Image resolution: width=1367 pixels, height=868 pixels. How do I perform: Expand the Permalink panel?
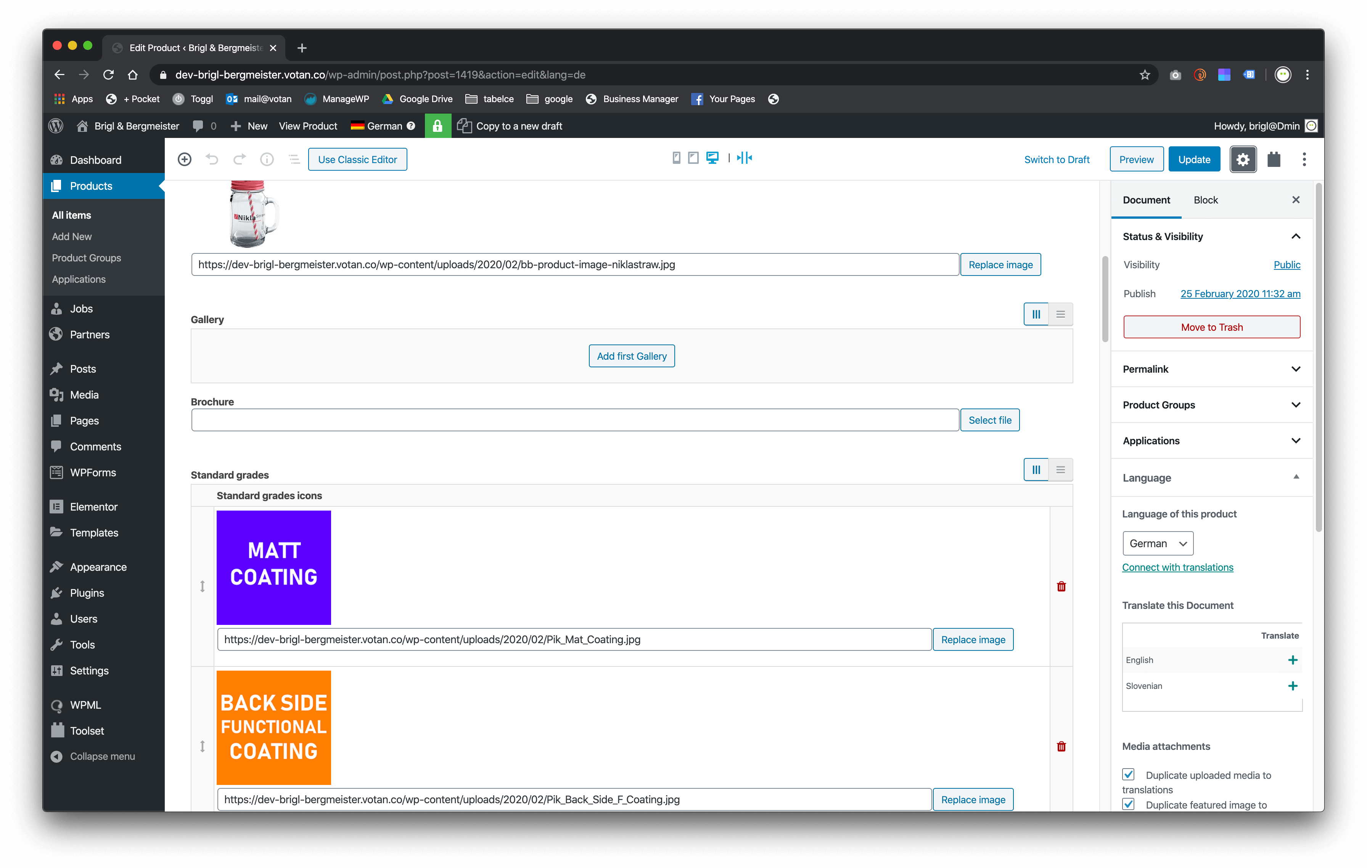click(1211, 369)
